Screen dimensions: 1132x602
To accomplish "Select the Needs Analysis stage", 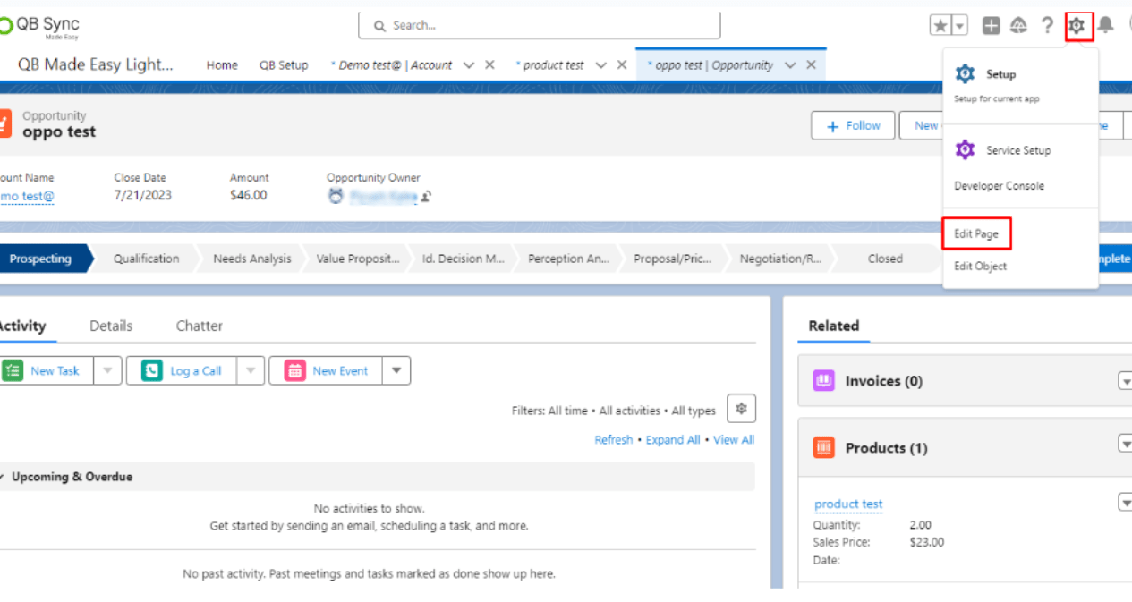I will coord(252,259).
